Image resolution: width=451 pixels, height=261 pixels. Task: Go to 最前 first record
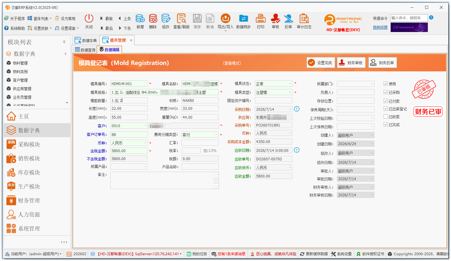(x=106, y=19)
